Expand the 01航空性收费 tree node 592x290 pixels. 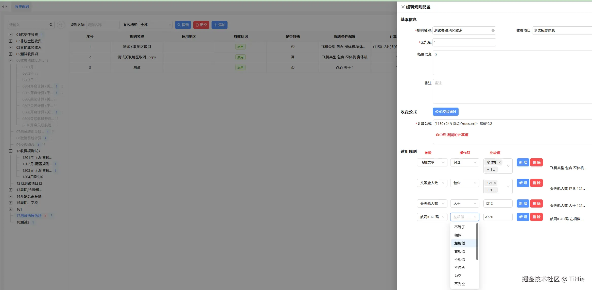pyautogui.click(x=11, y=35)
